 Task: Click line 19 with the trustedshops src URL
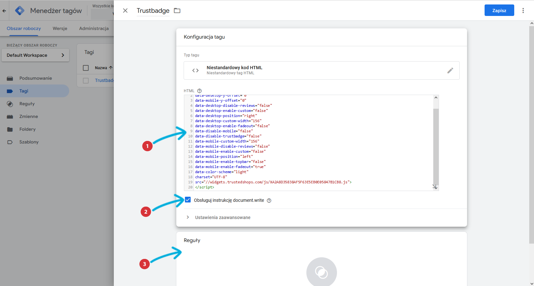click(x=273, y=182)
